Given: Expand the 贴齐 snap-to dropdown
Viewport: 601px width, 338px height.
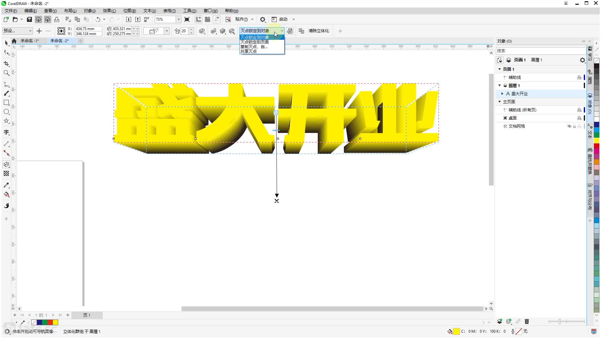Looking at the screenshot, I should pyautogui.click(x=252, y=19).
